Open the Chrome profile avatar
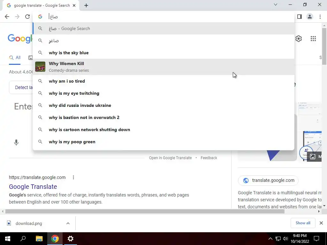 click(310, 17)
